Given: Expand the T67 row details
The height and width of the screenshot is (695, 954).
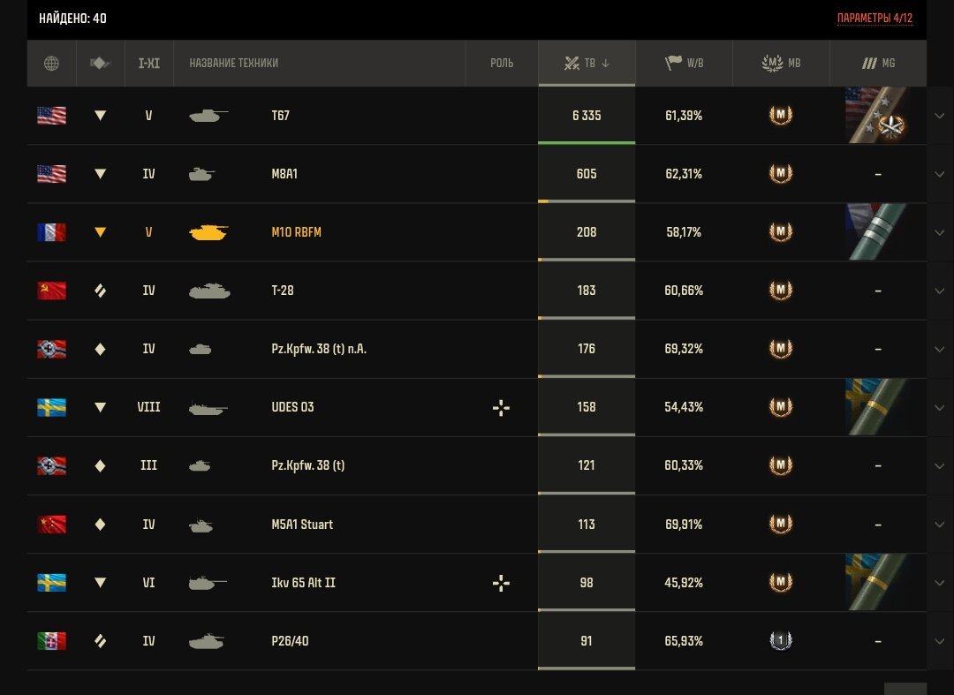Looking at the screenshot, I should click(939, 116).
